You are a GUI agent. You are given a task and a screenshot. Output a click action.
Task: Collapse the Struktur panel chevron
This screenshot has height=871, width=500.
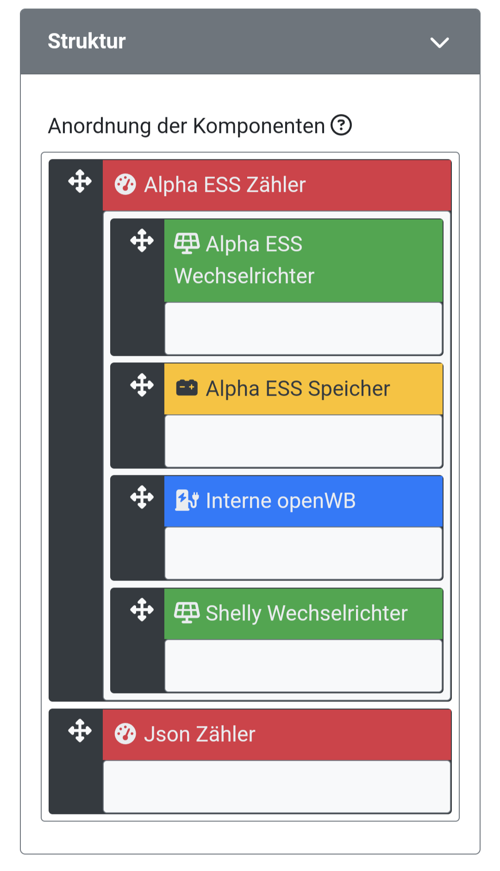click(x=439, y=43)
